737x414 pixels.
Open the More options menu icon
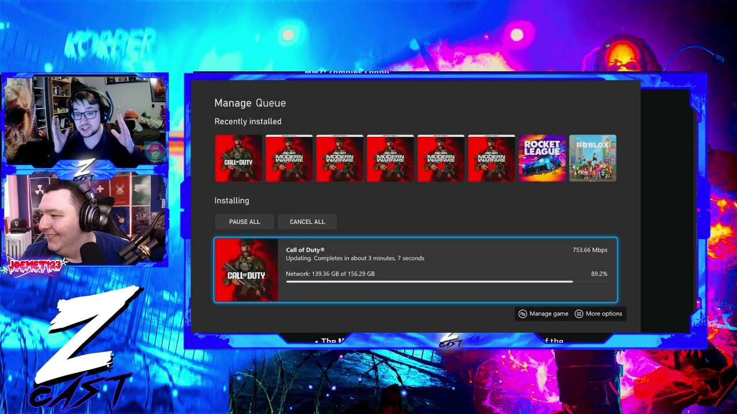click(579, 314)
